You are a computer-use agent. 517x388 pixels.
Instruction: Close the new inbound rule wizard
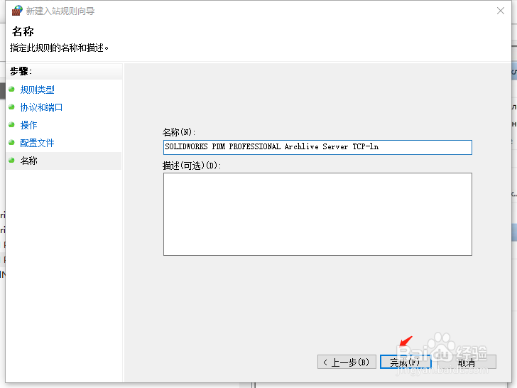[500, 11]
